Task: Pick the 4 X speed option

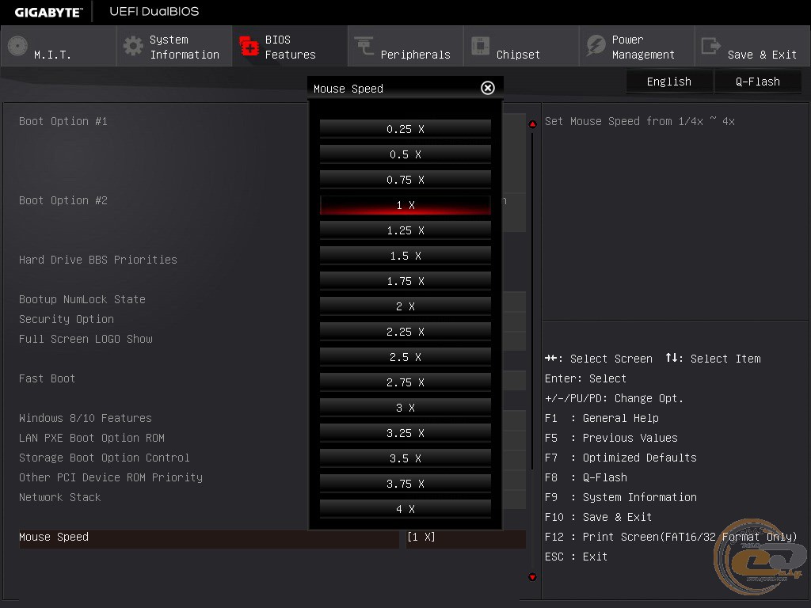Action: (405, 509)
